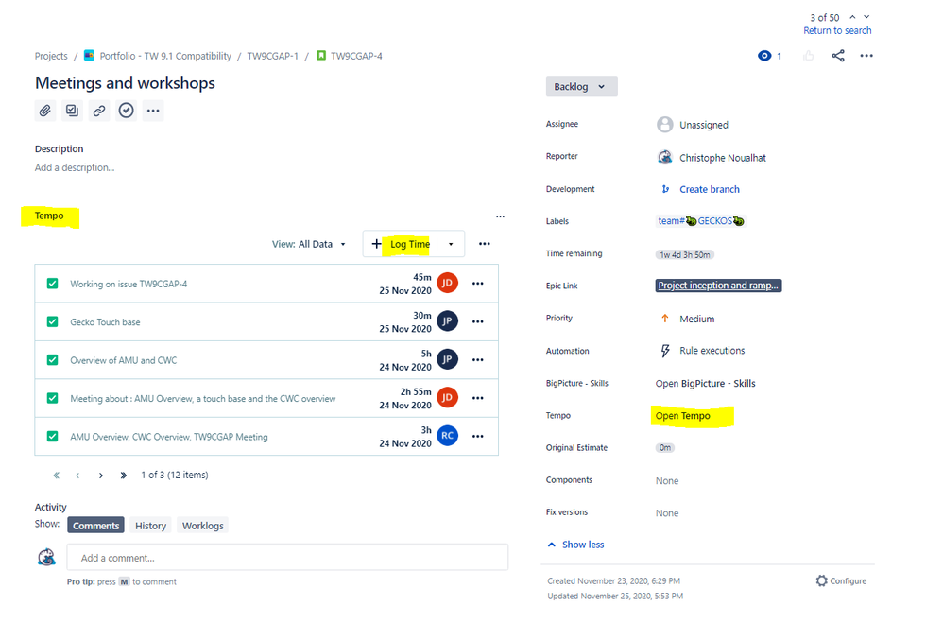Jump to last page of worklogs
Image resolution: width=943 pixels, height=623 pixels.
(123, 476)
